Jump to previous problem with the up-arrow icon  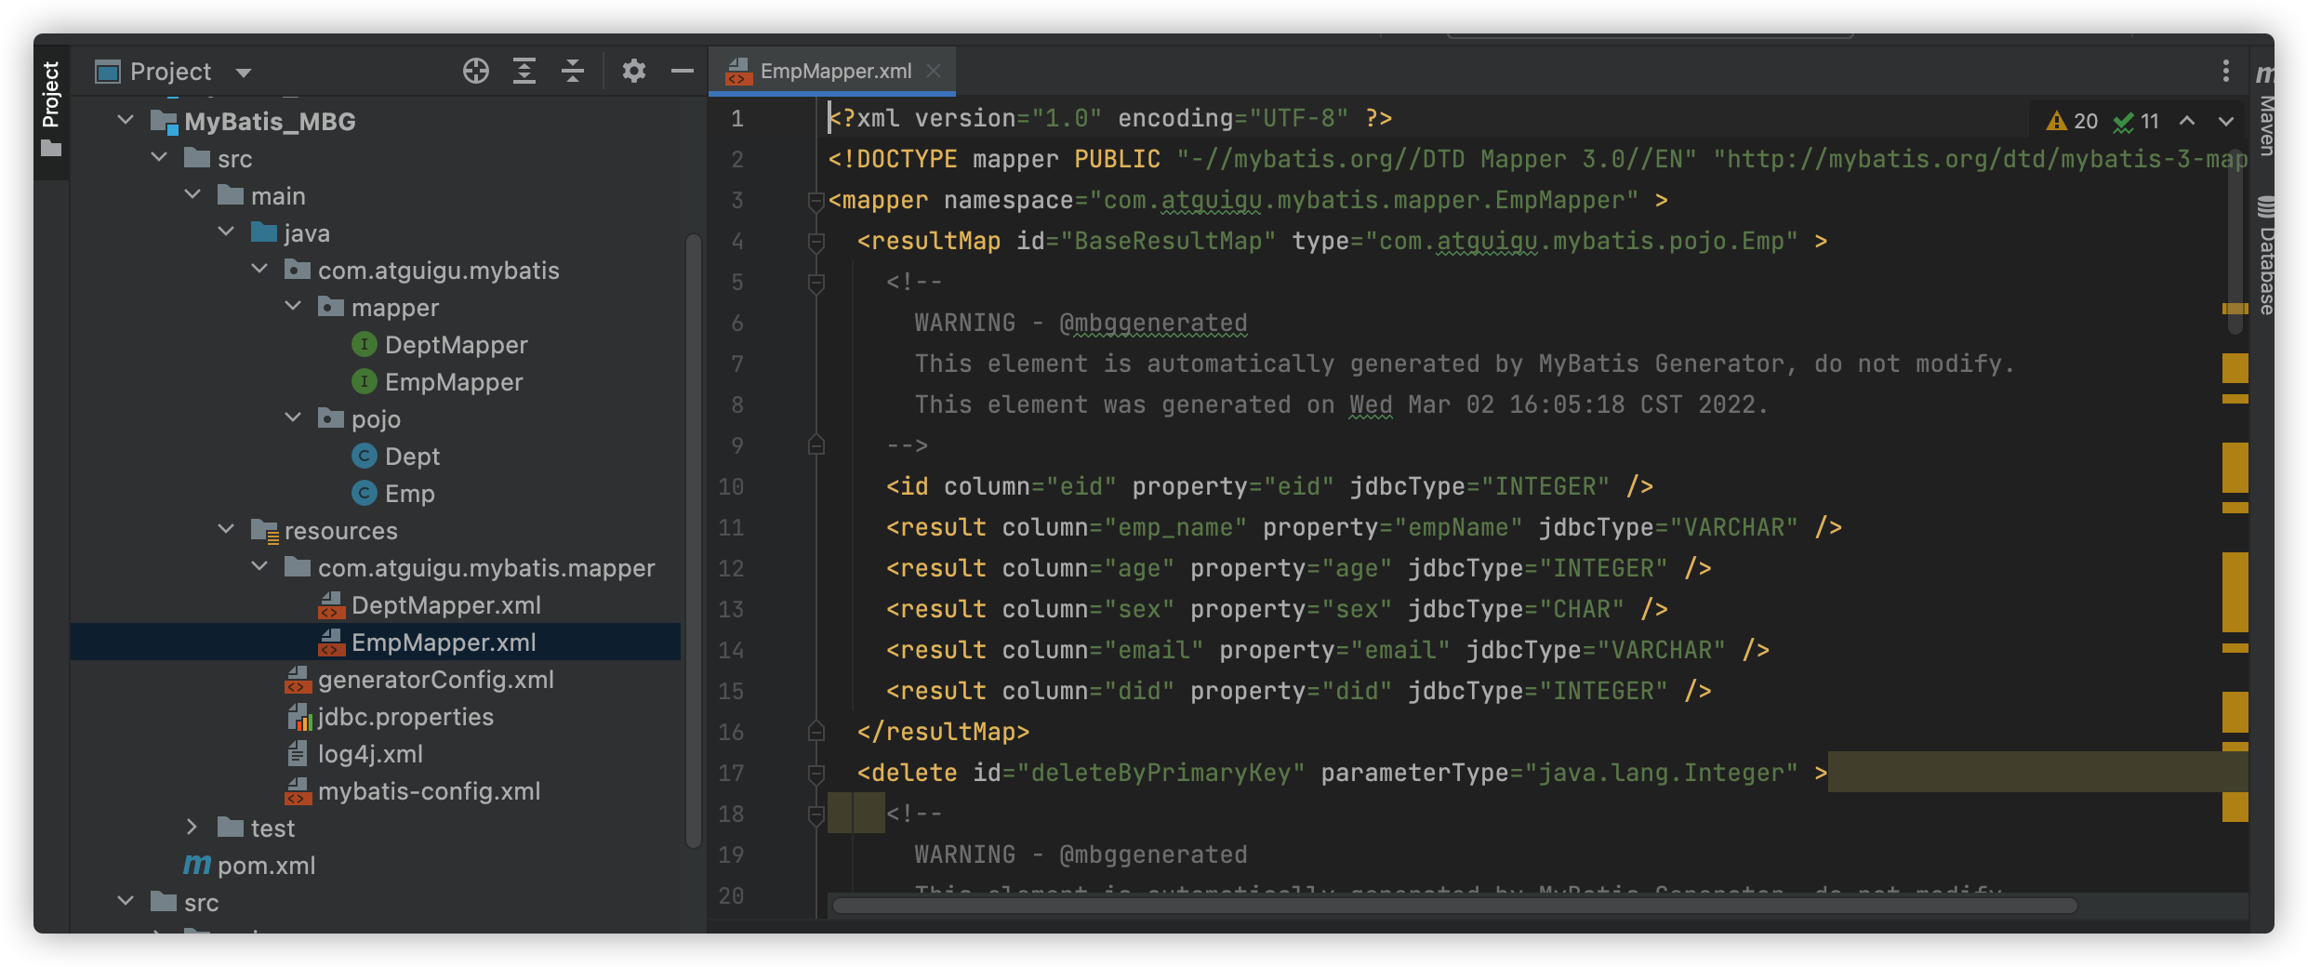coord(2187,121)
